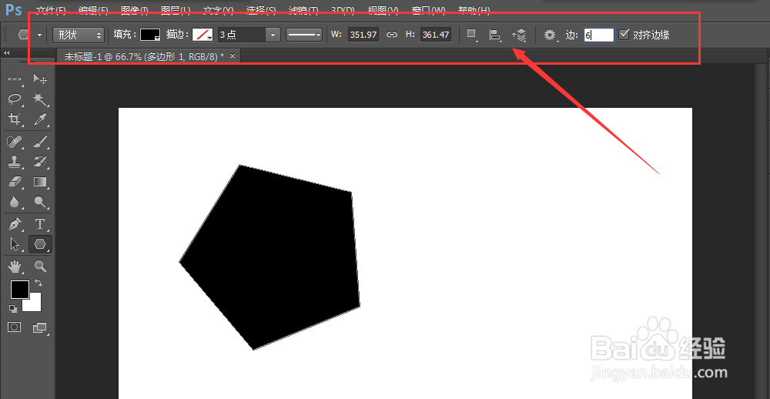Select the Crop tool
This screenshot has height=399, width=770.
click(15, 119)
